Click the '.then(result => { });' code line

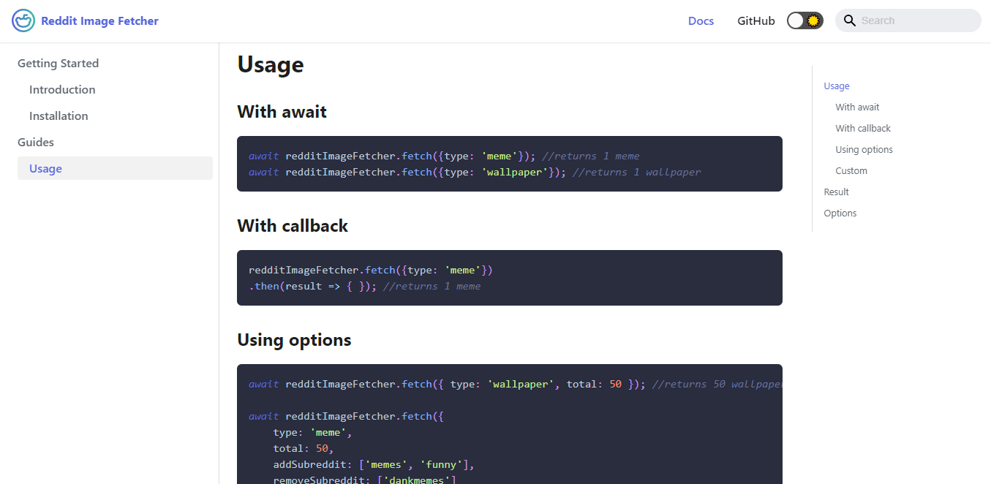click(313, 287)
